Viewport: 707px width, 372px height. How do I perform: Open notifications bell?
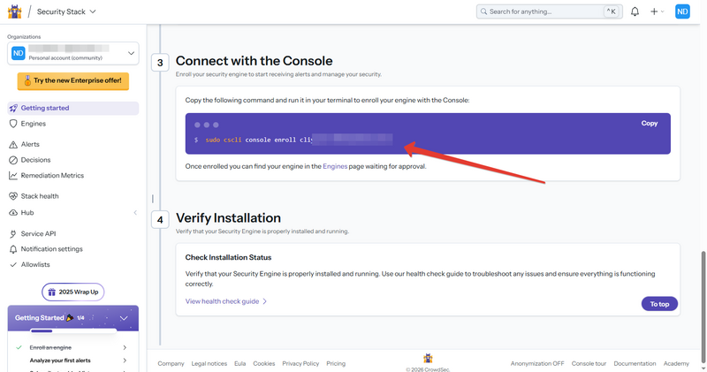(x=635, y=11)
